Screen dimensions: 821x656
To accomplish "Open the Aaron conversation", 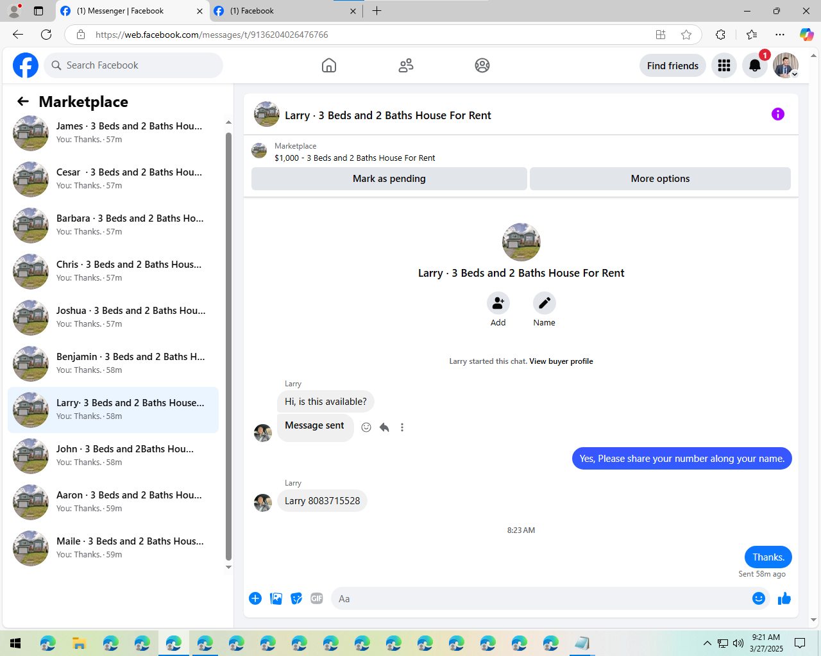I will click(x=113, y=502).
